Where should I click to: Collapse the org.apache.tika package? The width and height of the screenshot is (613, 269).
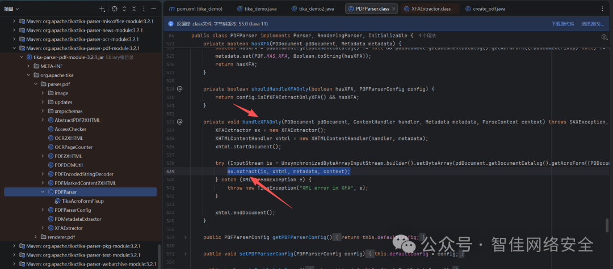[28, 75]
